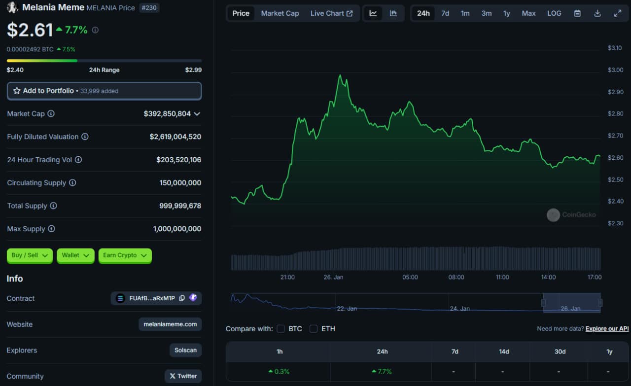Follow the Explore our API link
631x386 pixels.
[607, 329]
